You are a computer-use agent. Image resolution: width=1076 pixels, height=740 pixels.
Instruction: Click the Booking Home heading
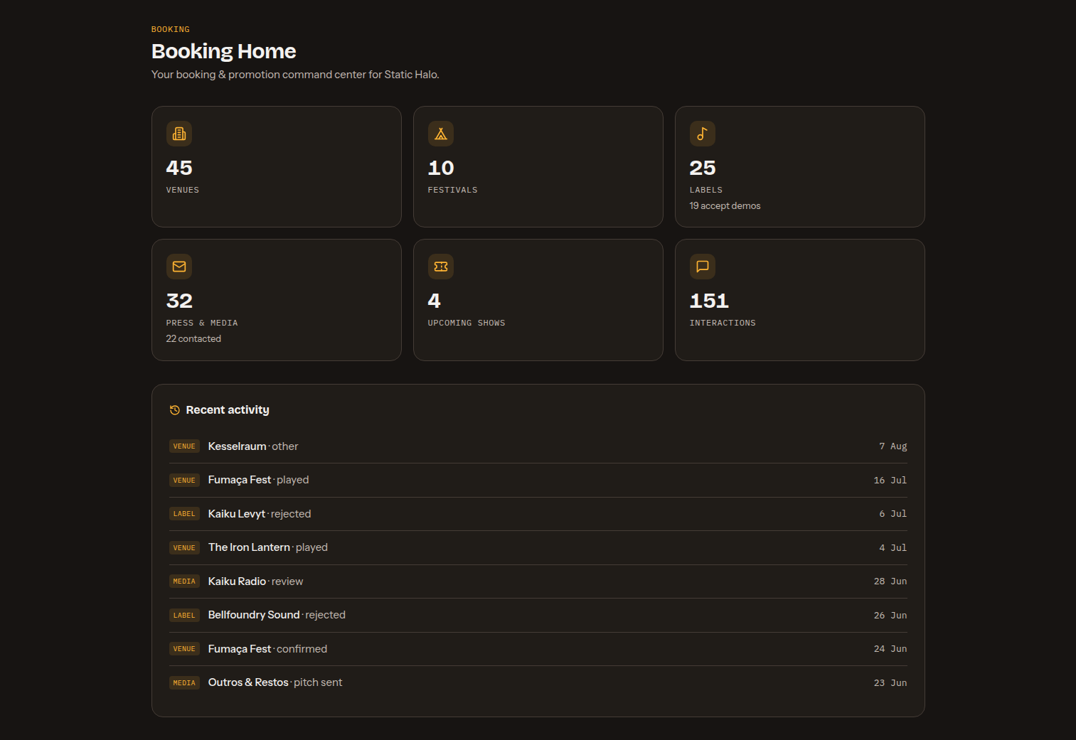tap(224, 51)
